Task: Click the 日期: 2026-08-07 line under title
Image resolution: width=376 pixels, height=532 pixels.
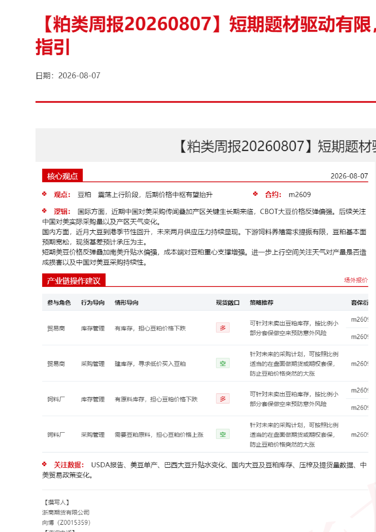Action: (x=68, y=76)
